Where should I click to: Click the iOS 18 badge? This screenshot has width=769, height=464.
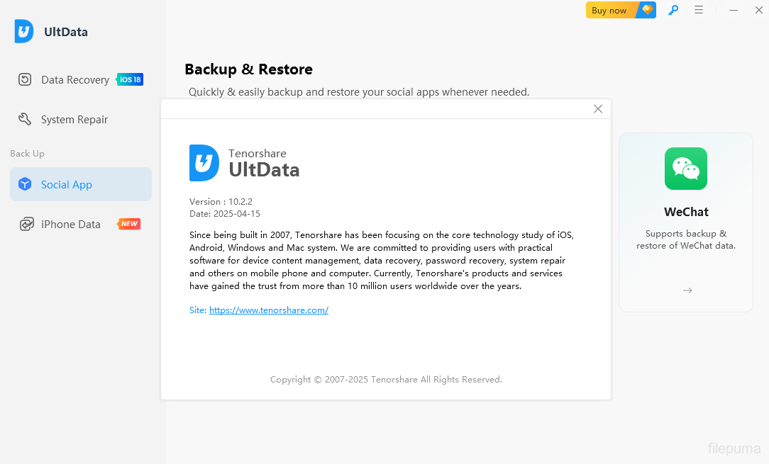point(131,79)
